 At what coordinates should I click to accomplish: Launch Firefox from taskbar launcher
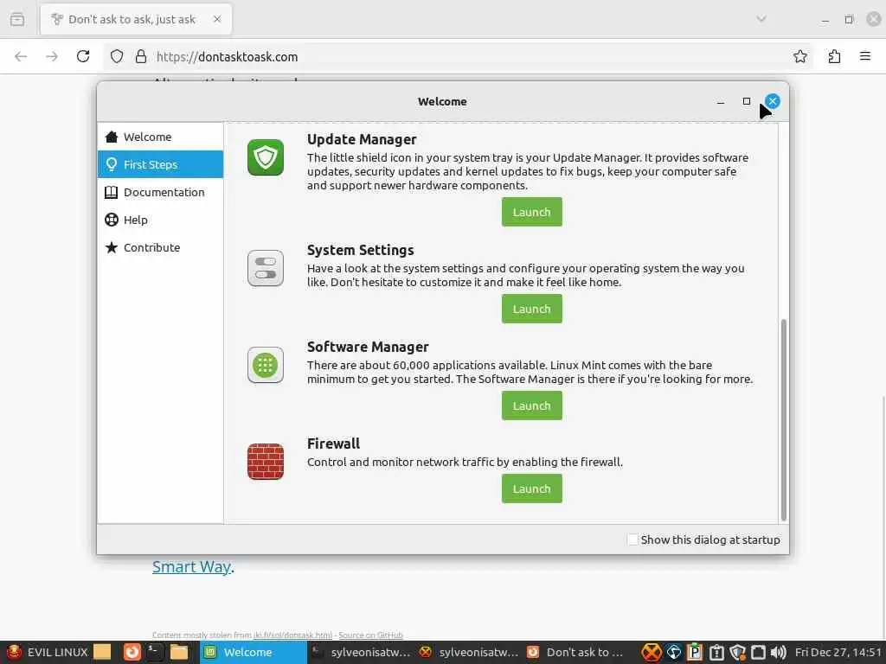point(132,652)
